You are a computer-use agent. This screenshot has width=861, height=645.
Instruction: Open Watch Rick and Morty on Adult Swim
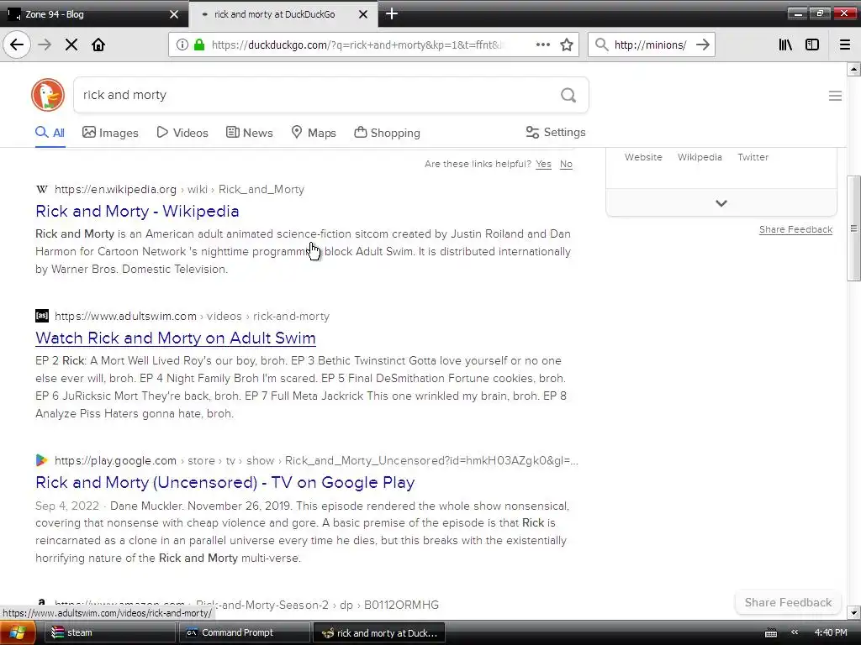pos(176,338)
